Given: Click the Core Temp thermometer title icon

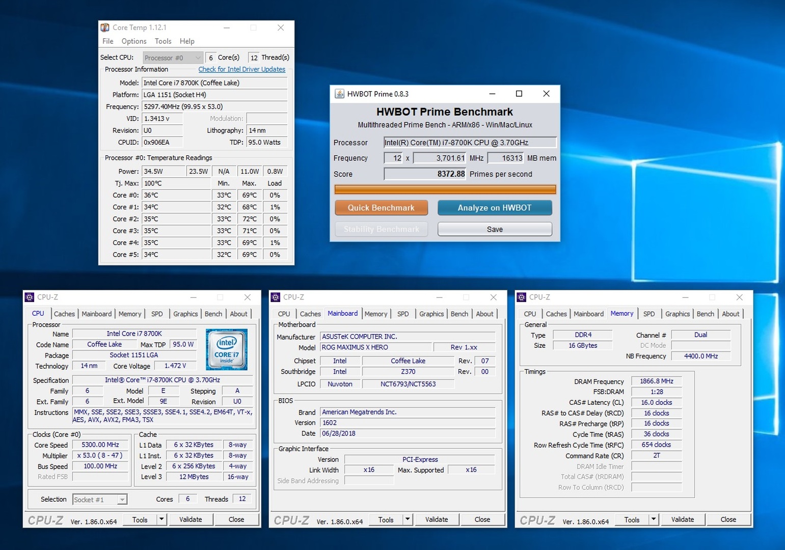Looking at the screenshot, I should point(105,28).
